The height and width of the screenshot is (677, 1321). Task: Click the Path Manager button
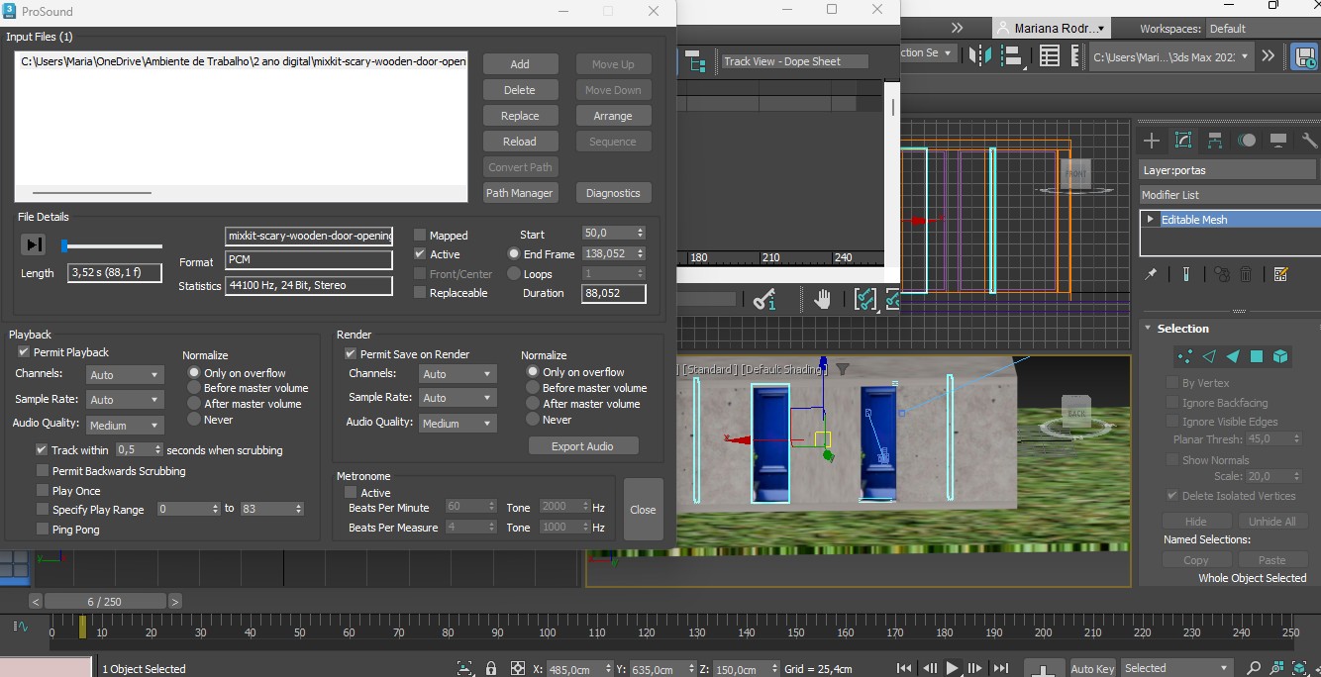coord(519,193)
